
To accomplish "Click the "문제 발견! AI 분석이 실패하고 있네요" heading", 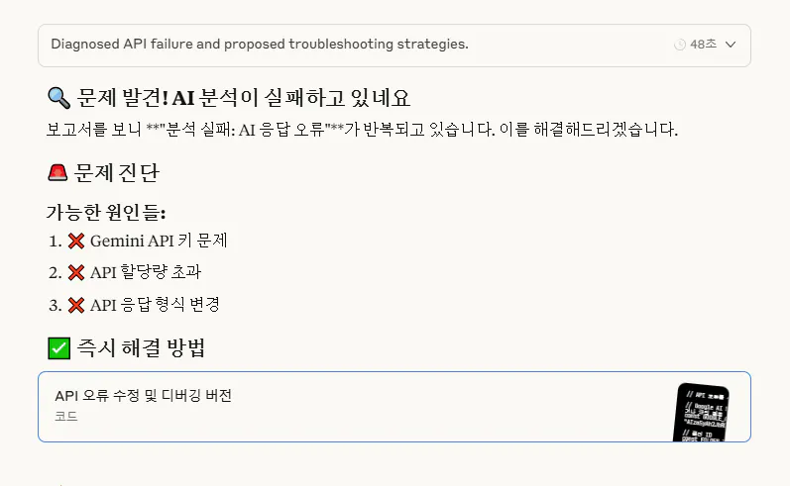I will click(x=244, y=98).
